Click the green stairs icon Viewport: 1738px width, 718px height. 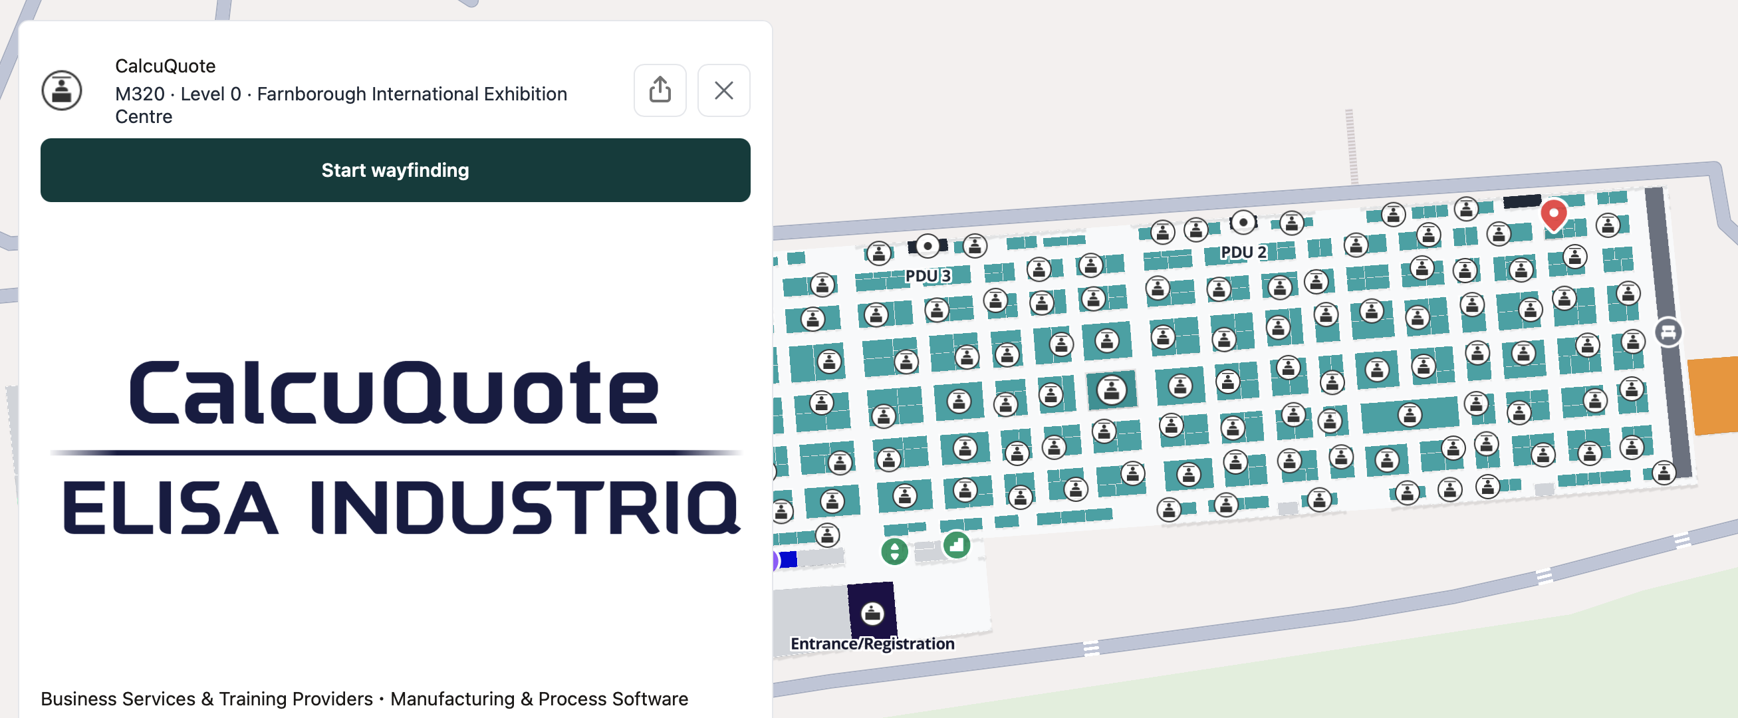tap(956, 544)
